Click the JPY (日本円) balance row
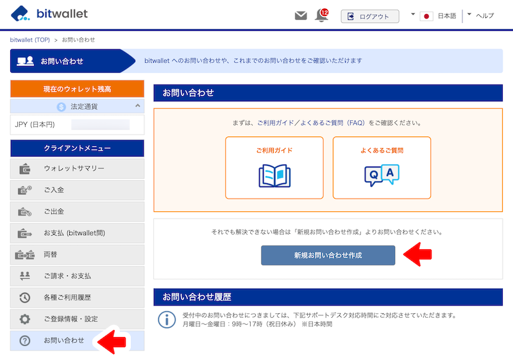The height and width of the screenshot is (362, 513). click(x=77, y=124)
